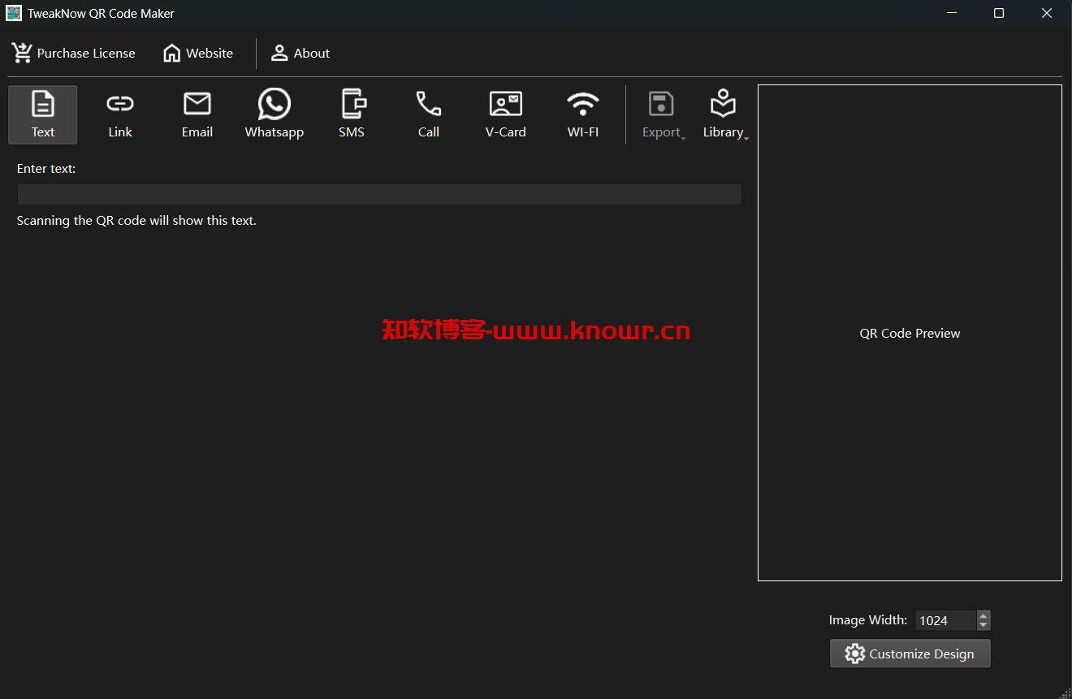The height and width of the screenshot is (699, 1072).
Task: Maximize the QR Code Maker window
Action: [999, 13]
